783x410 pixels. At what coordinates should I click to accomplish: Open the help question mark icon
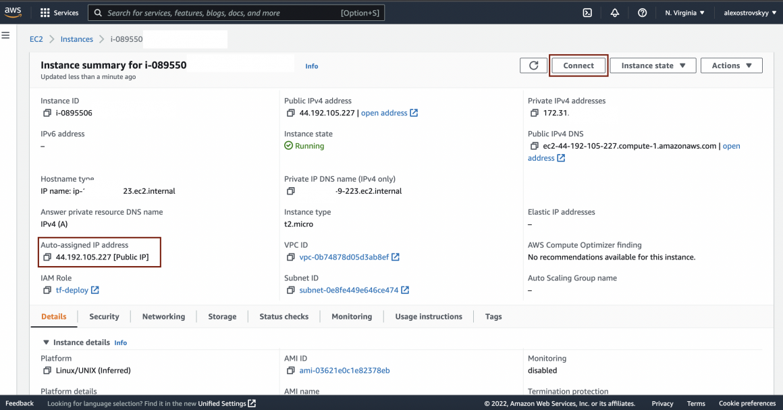point(642,13)
